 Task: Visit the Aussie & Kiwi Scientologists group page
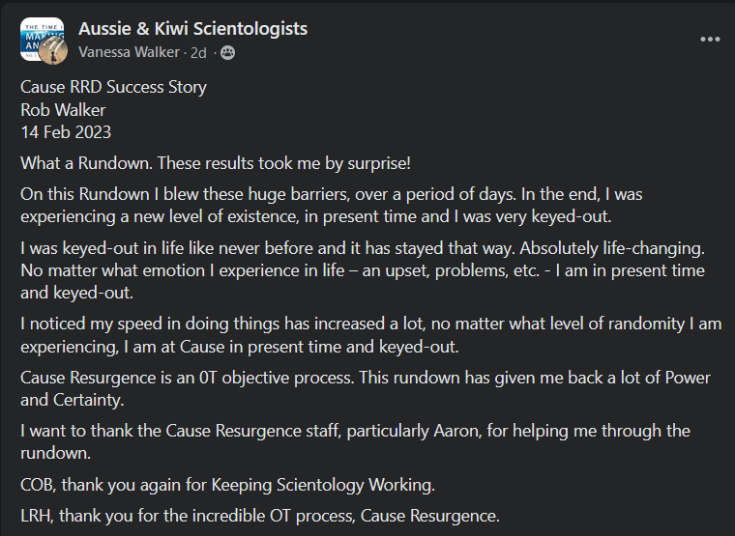pos(192,29)
